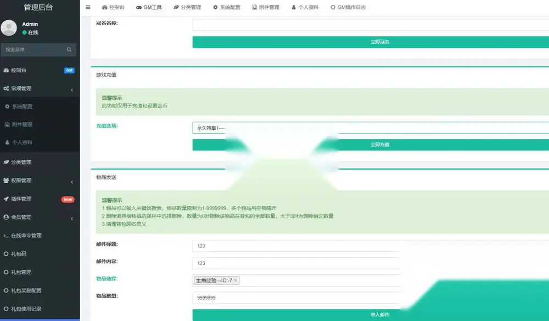Screen dimensions: 549x321
Task: Switch to the 系统配置 top tab
Action: [227, 7]
